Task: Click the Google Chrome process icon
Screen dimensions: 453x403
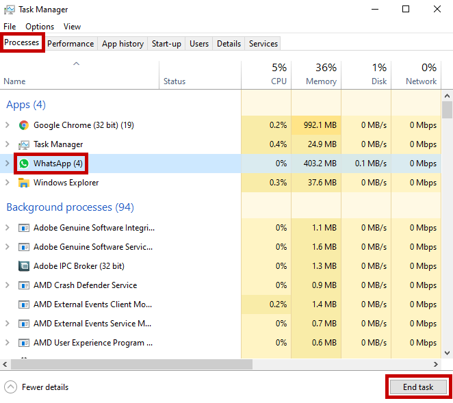Action: tap(24, 125)
